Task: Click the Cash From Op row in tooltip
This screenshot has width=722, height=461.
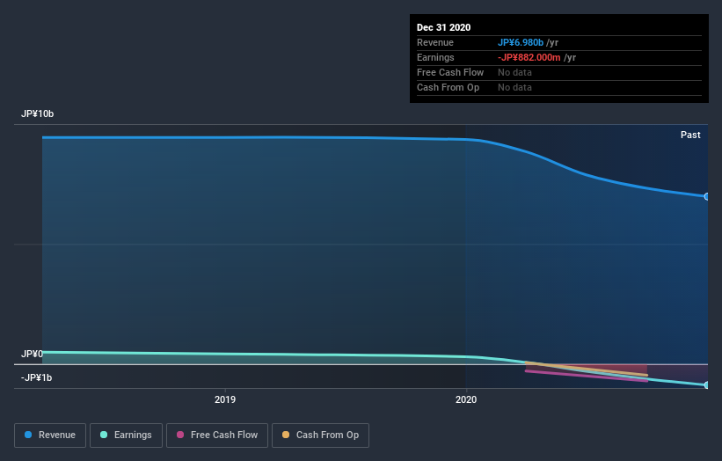Action: 559,87
